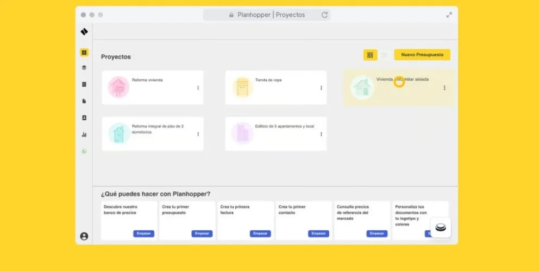Click the pink house thumbnail of Reforma vivienda
The width and height of the screenshot is (539, 271).
tap(118, 87)
